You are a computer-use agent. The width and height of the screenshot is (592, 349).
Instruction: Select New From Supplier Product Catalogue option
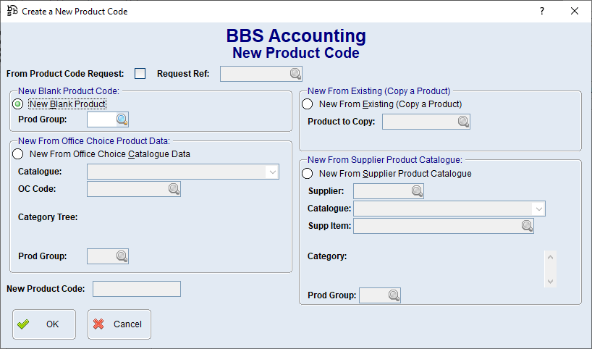point(308,174)
